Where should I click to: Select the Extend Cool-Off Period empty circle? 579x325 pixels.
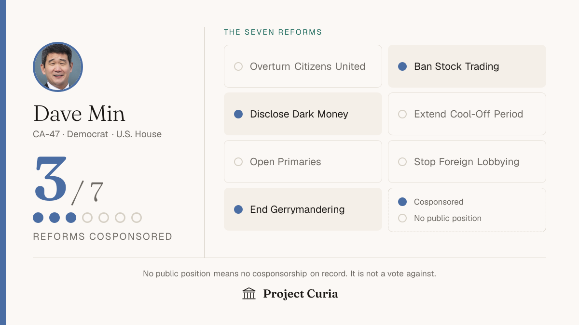pos(402,114)
